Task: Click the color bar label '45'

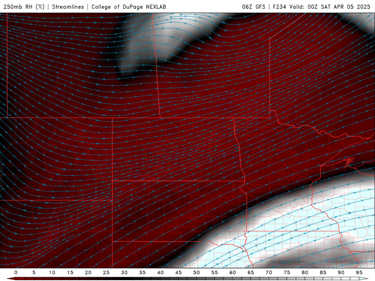Action: click(179, 273)
